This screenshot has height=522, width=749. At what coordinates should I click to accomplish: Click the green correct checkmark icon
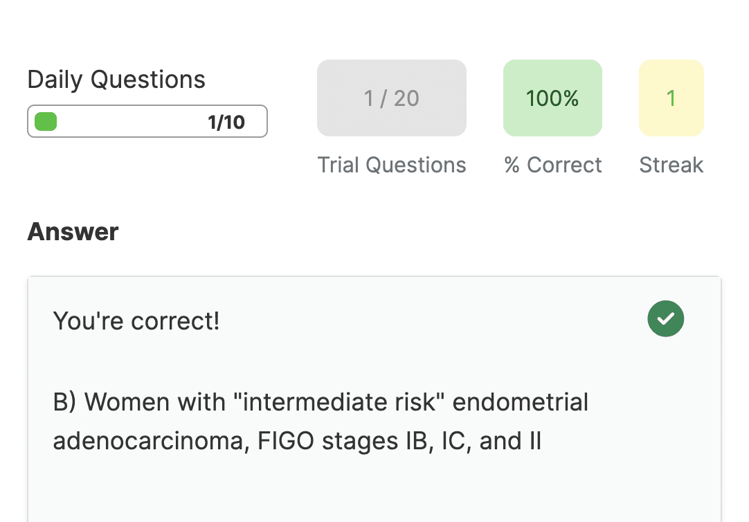click(665, 318)
